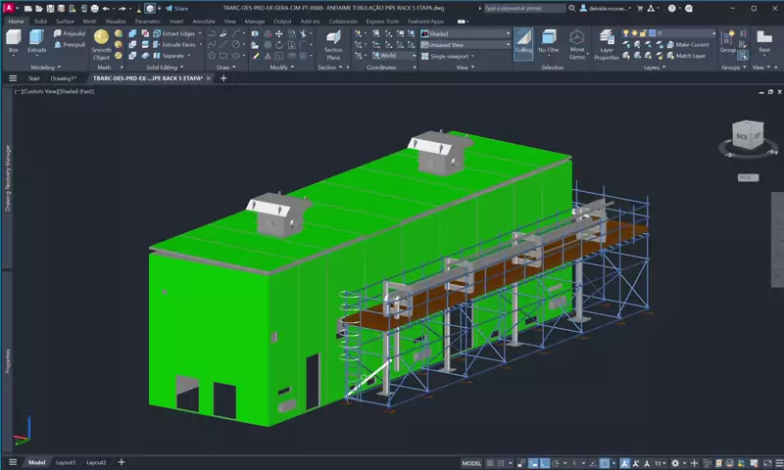Viewport: 784px width, 470px height.
Task: Click the Match Layer button
Action: click(686, 56)
